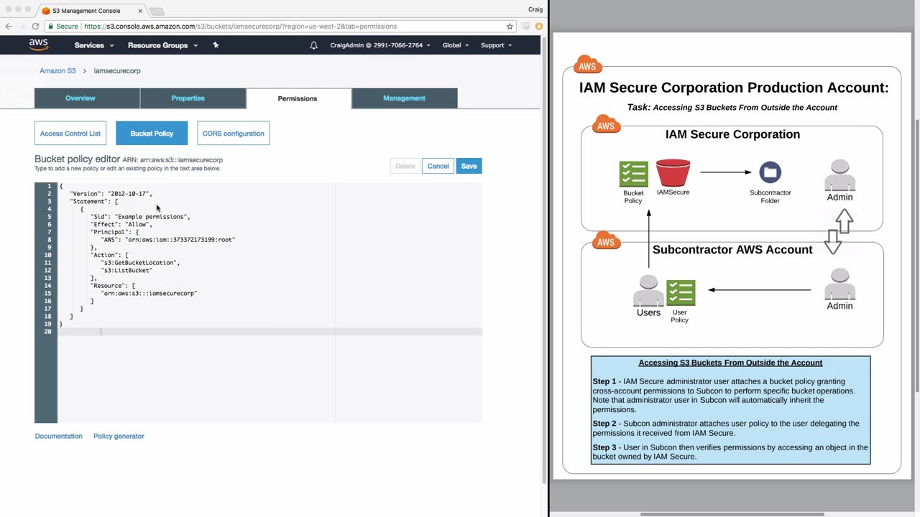Click the S3 console page vertical scrollbar
The width and height of the screenshot is (920, 517).
544,258
